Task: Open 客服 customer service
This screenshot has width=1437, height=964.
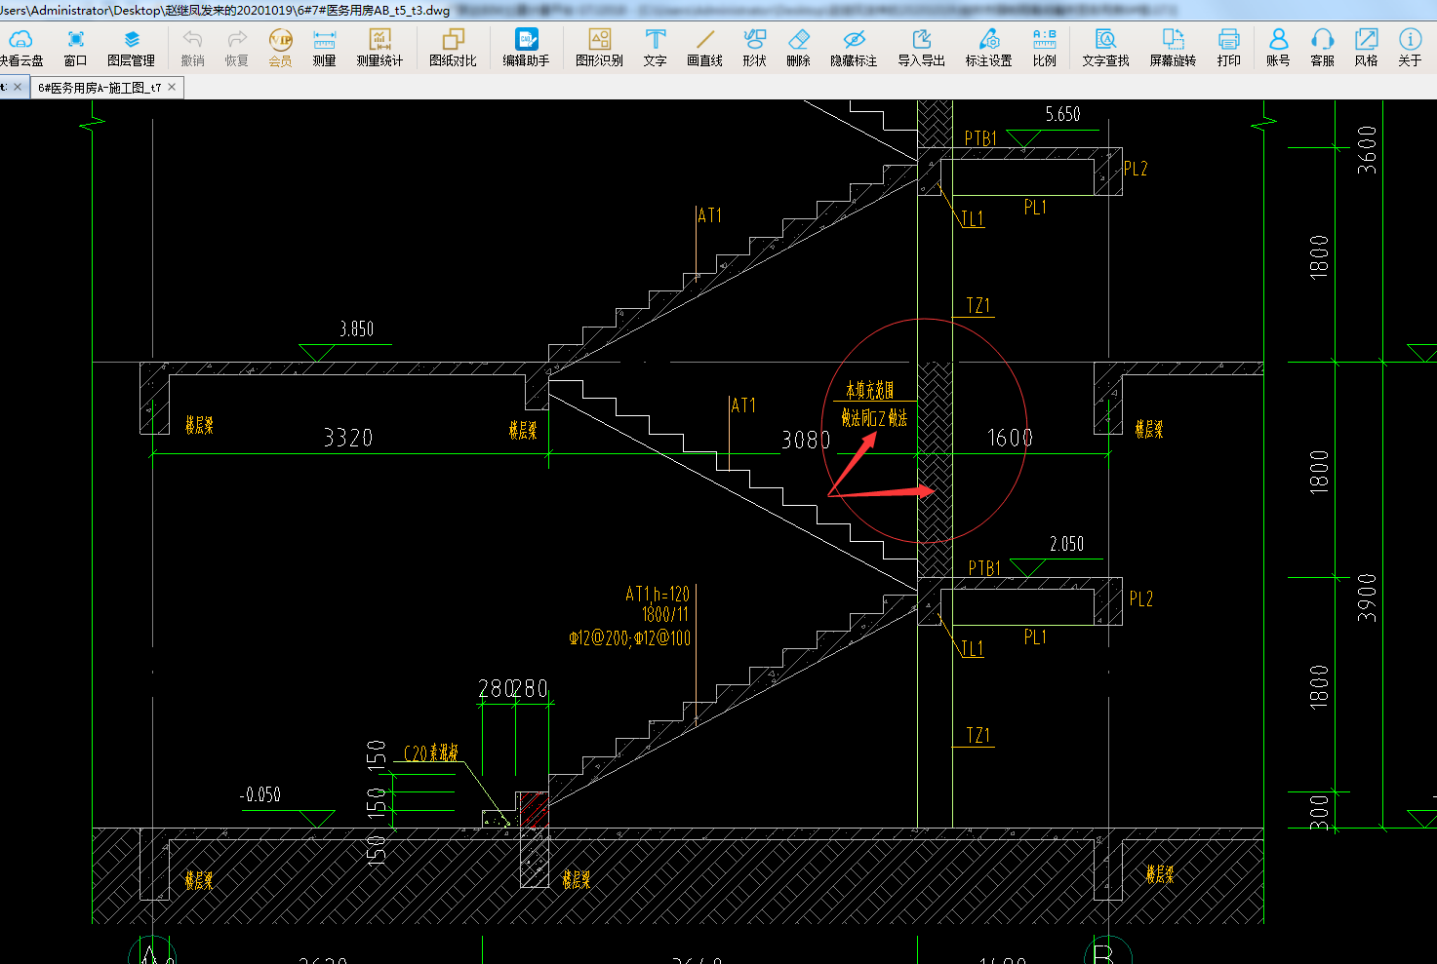Action: click(x=1322, y=47)
